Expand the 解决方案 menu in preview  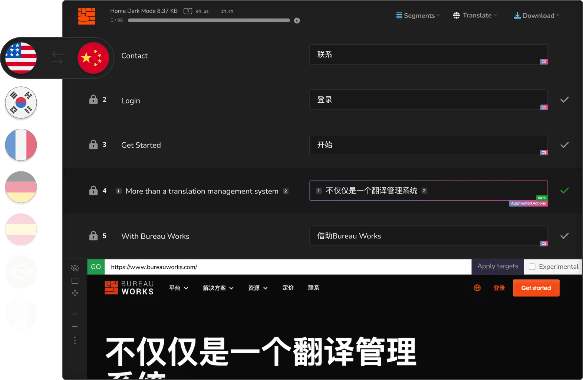click(218, 288)
